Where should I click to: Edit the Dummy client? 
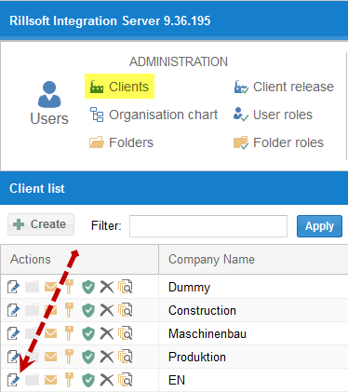(x=13, y=287)
